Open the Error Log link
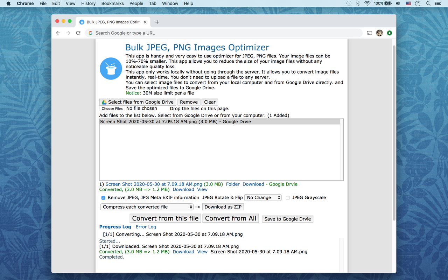448x280 pixels. [146, 226]
